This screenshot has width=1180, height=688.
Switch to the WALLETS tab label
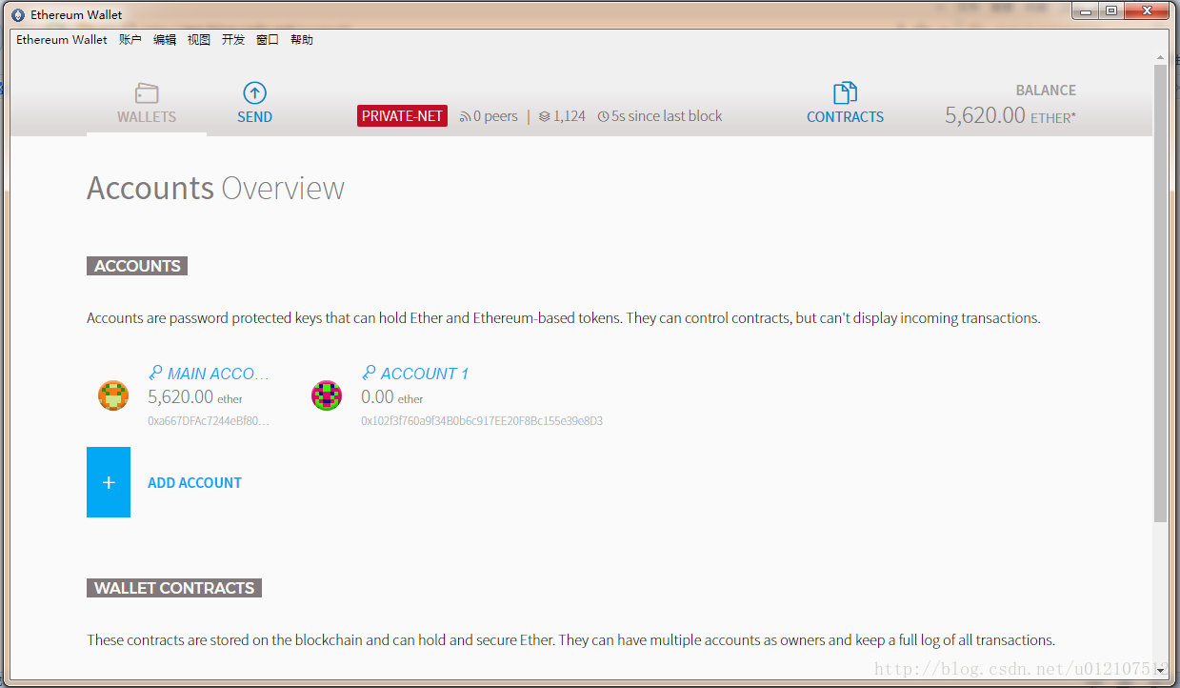147,117
